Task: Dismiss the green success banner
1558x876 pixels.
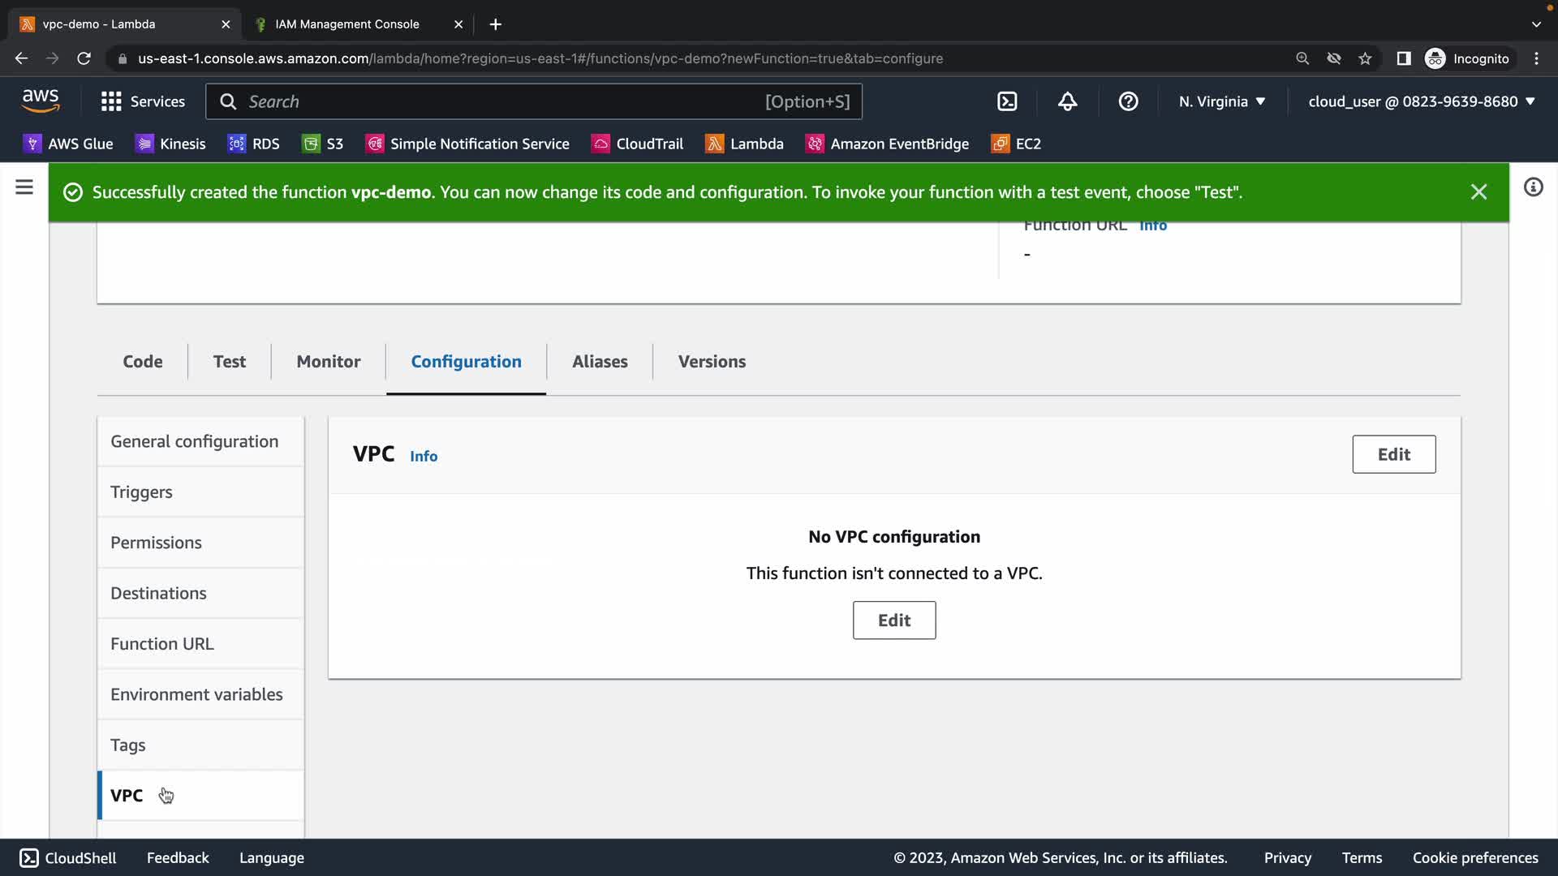Action: pyautogui.click(x=1478, y=192)
